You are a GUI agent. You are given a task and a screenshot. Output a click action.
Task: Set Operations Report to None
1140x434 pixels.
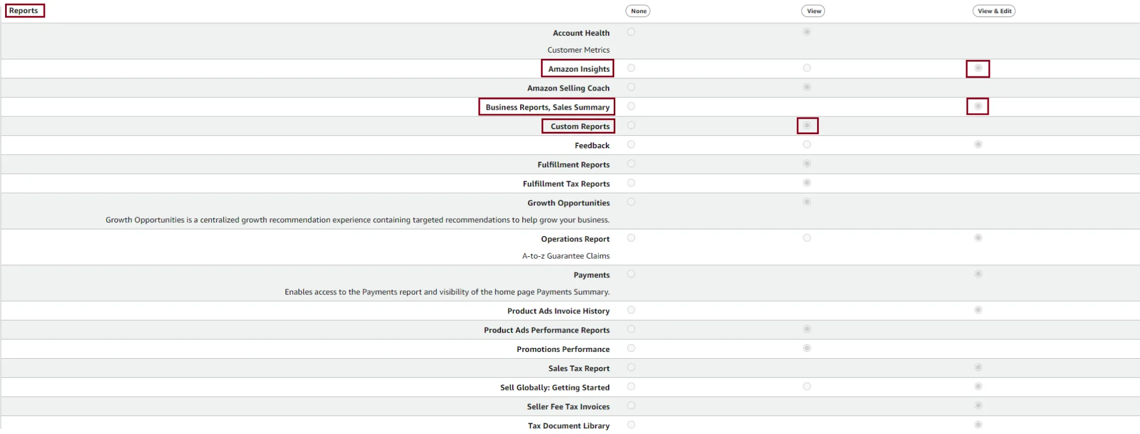coord(631,238)
